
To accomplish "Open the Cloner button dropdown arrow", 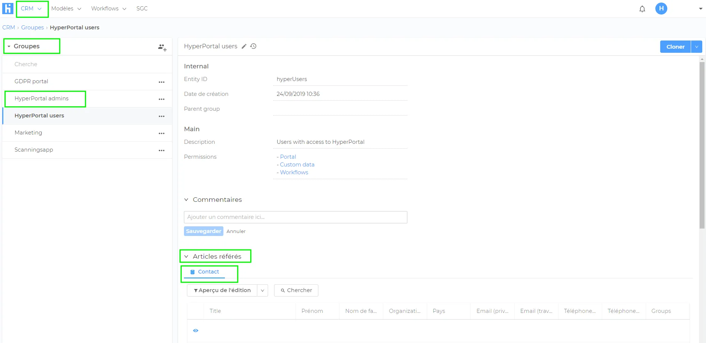I will click(x=696, y=47).
